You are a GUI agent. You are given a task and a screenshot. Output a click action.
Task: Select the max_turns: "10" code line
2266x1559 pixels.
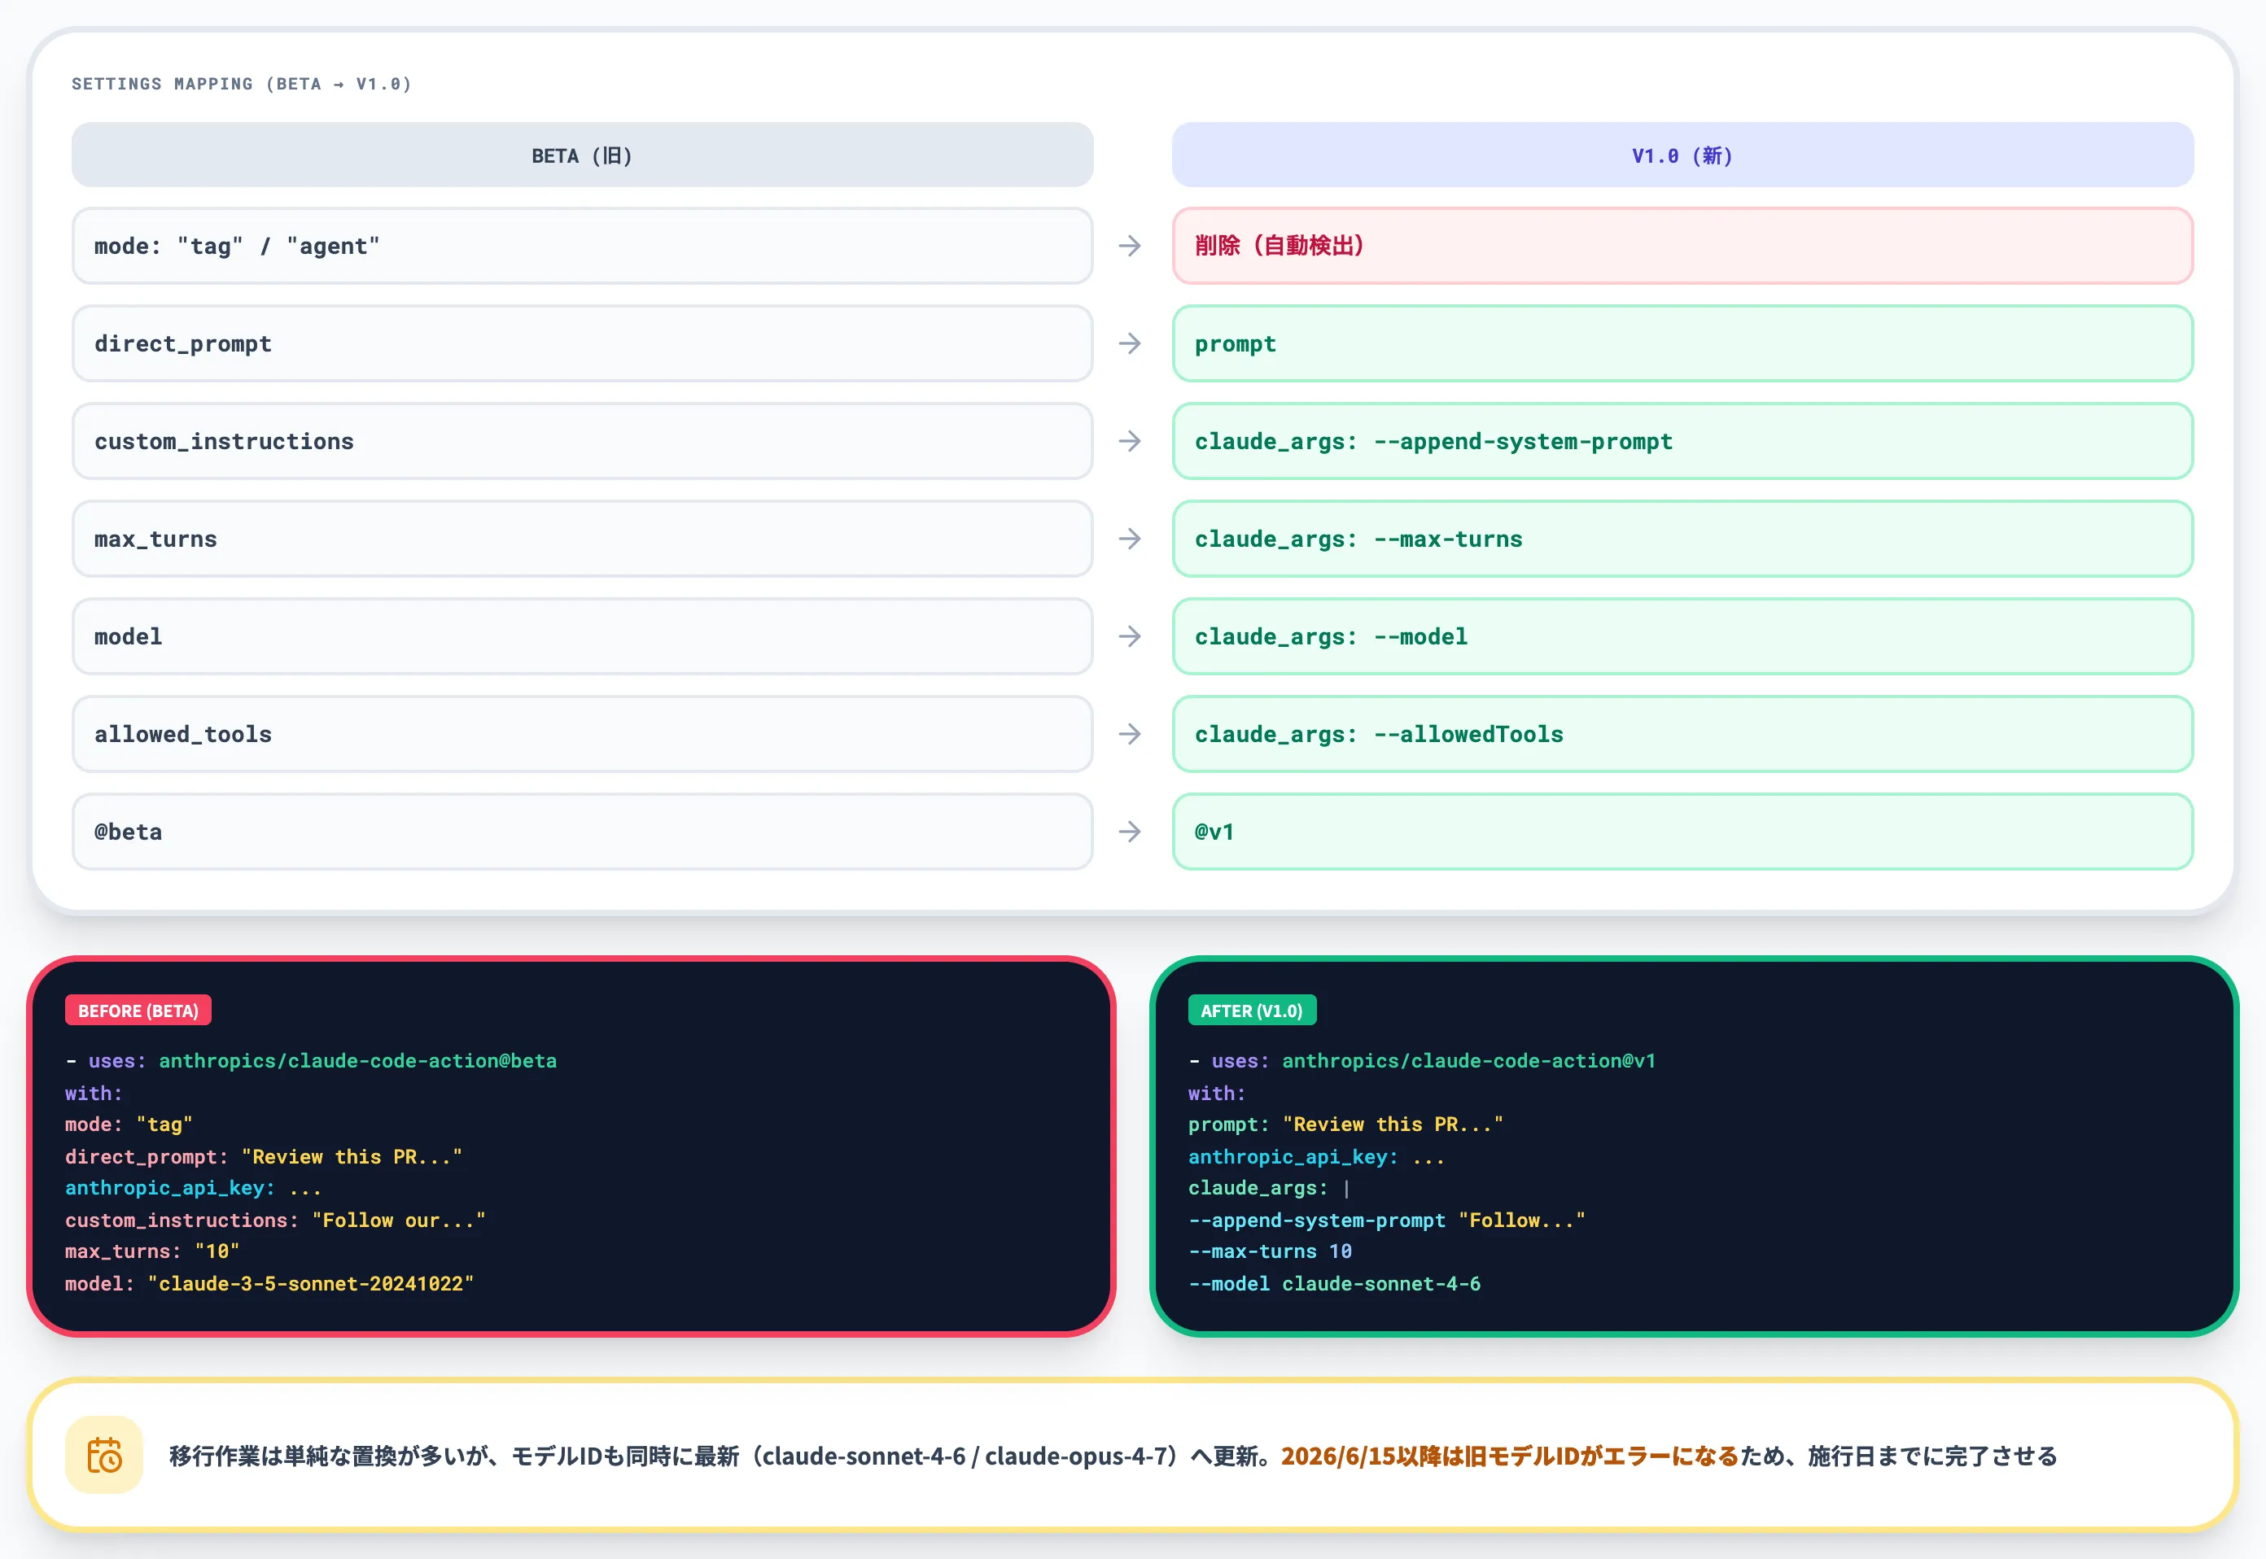[x=152, y=1251]
